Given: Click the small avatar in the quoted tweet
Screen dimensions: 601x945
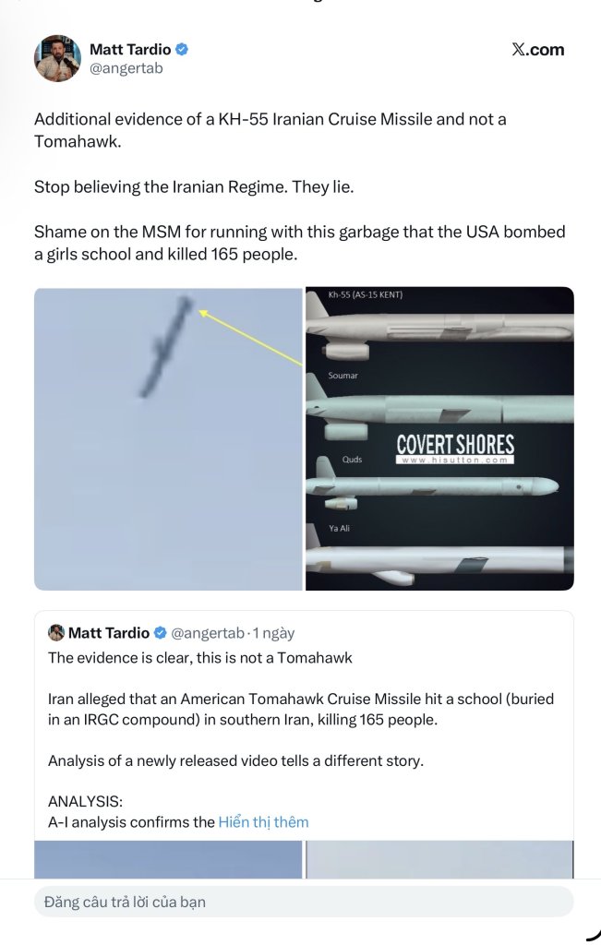Looking at the screenshot, I should 56,632.
